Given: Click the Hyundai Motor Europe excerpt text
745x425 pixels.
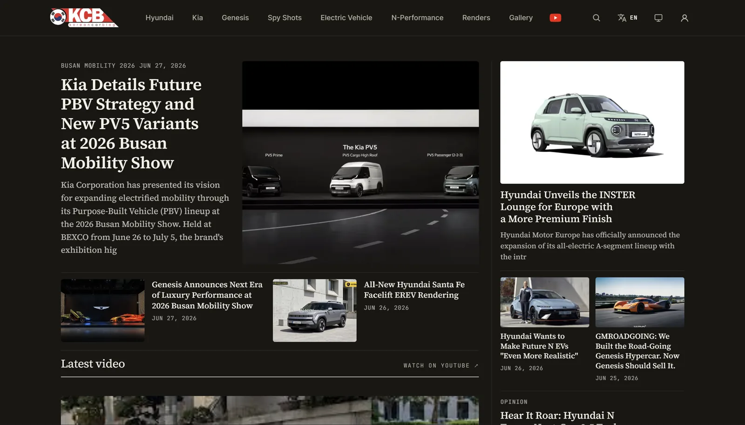Looking at the screenshot, I should pos(590,246).
